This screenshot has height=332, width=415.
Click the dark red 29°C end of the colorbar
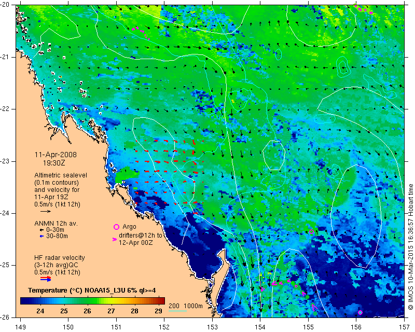coord(161,301)
